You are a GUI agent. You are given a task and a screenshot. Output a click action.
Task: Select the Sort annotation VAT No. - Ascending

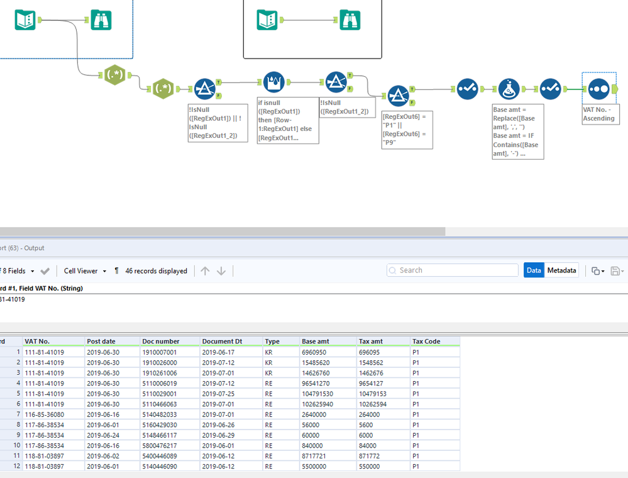click(x=600, y=114)
